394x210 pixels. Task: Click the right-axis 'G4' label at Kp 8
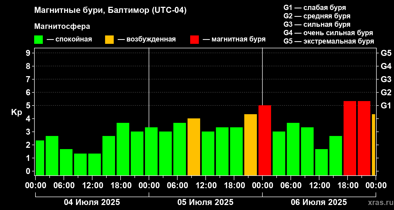[386, 66]
